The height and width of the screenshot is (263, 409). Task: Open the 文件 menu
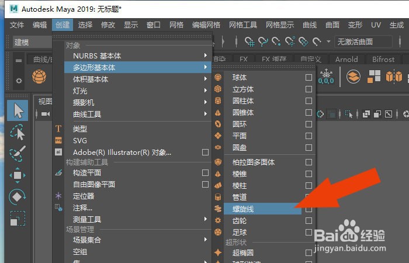pos(17,25)
